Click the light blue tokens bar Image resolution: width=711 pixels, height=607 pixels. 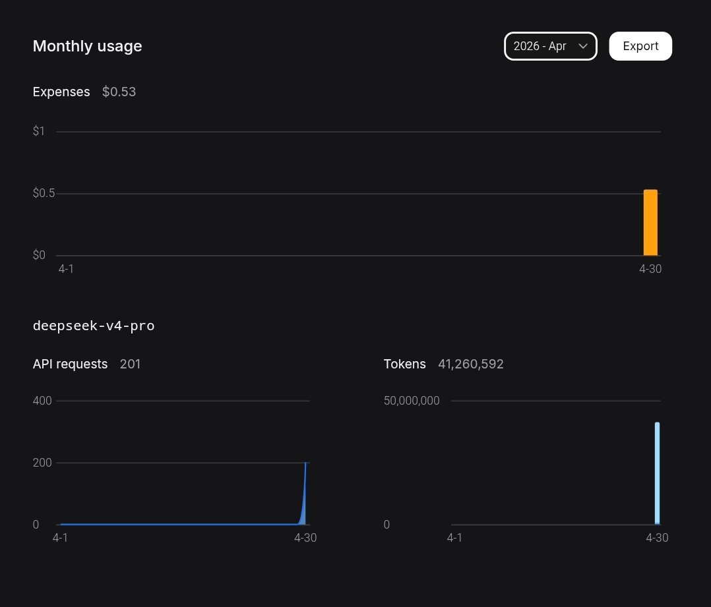(657, 473)
